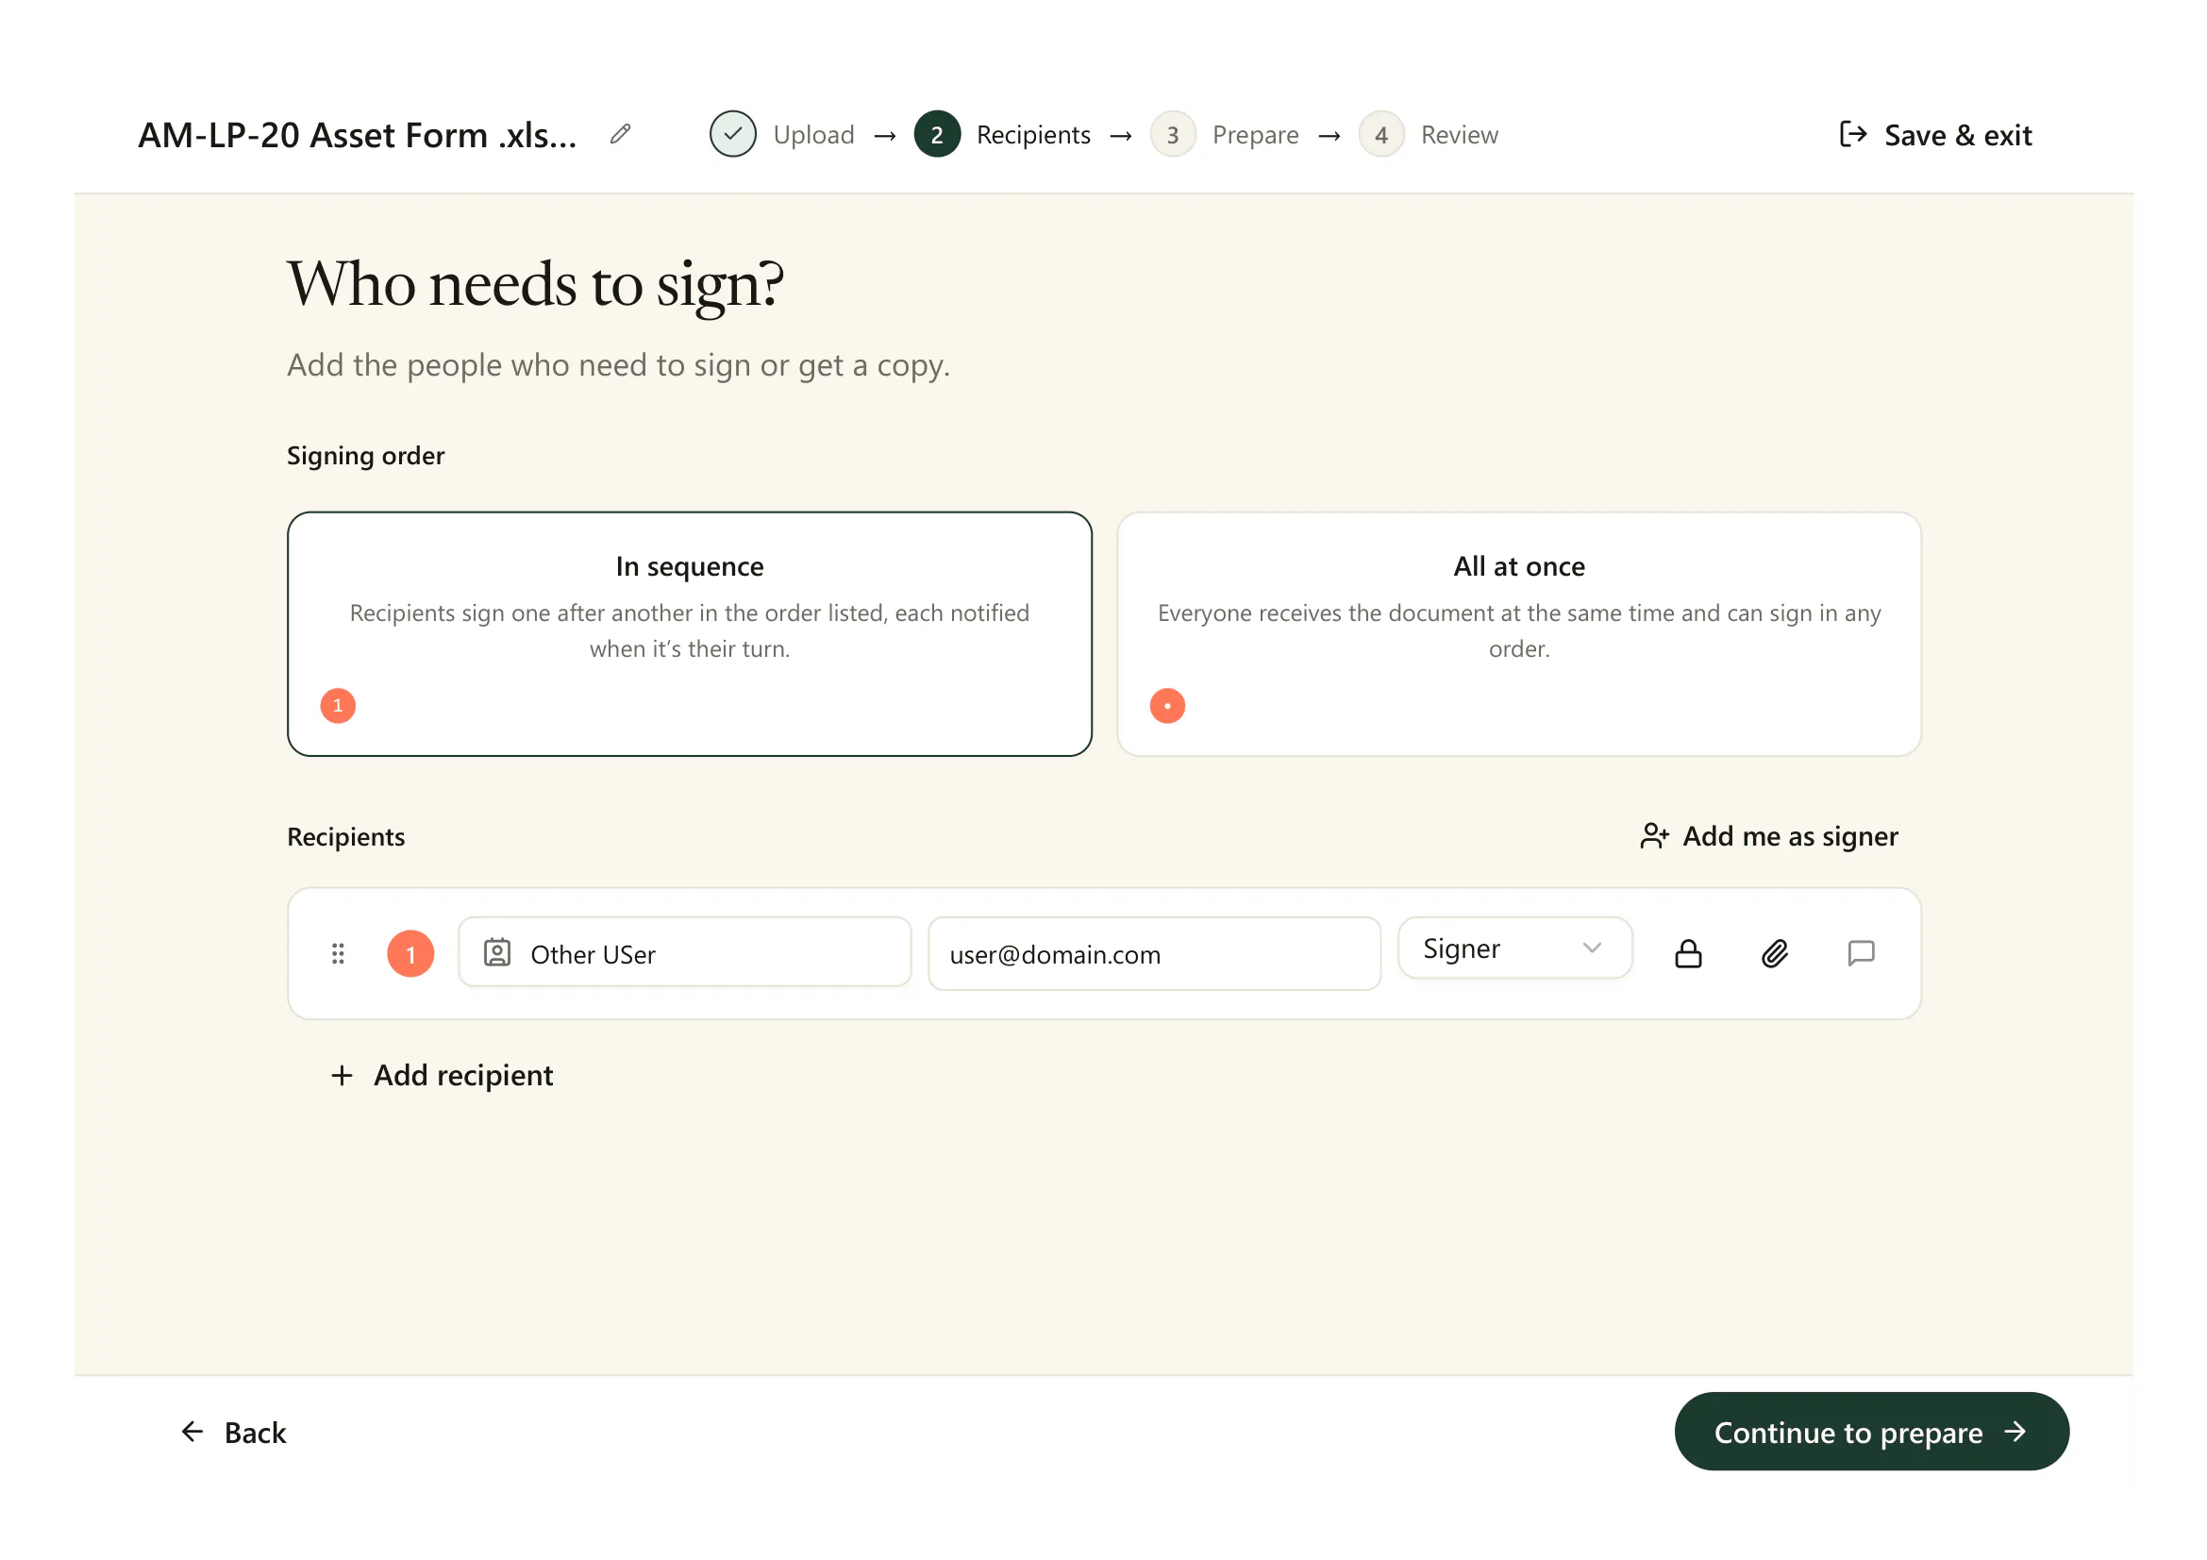Viewport: 2207px width, 1560px height.
Task: Click the step 2 Recipients circle
Action: pos(937,135)
